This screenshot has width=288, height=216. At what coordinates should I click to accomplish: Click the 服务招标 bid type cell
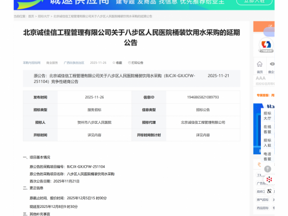click(x=94, y=110)
